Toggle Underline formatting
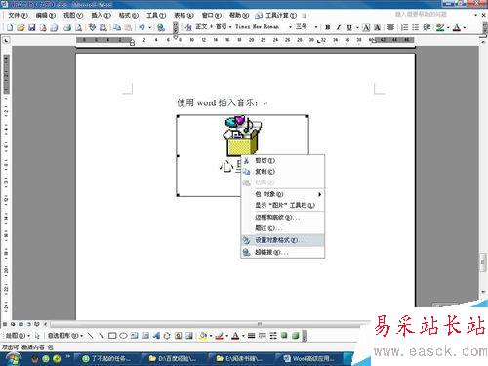The height and width of the screenshot is (366, 488). coord(349,27)
